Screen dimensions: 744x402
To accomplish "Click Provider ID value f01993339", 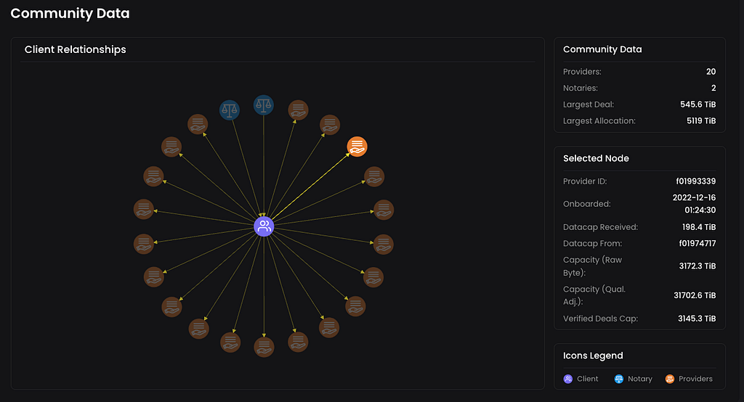I will (x=695, y=181).
